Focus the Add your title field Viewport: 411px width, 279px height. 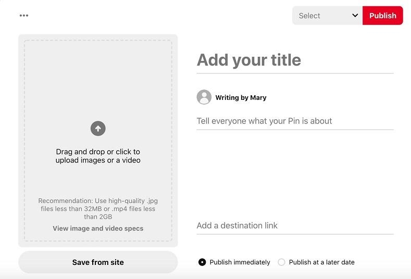294,60
